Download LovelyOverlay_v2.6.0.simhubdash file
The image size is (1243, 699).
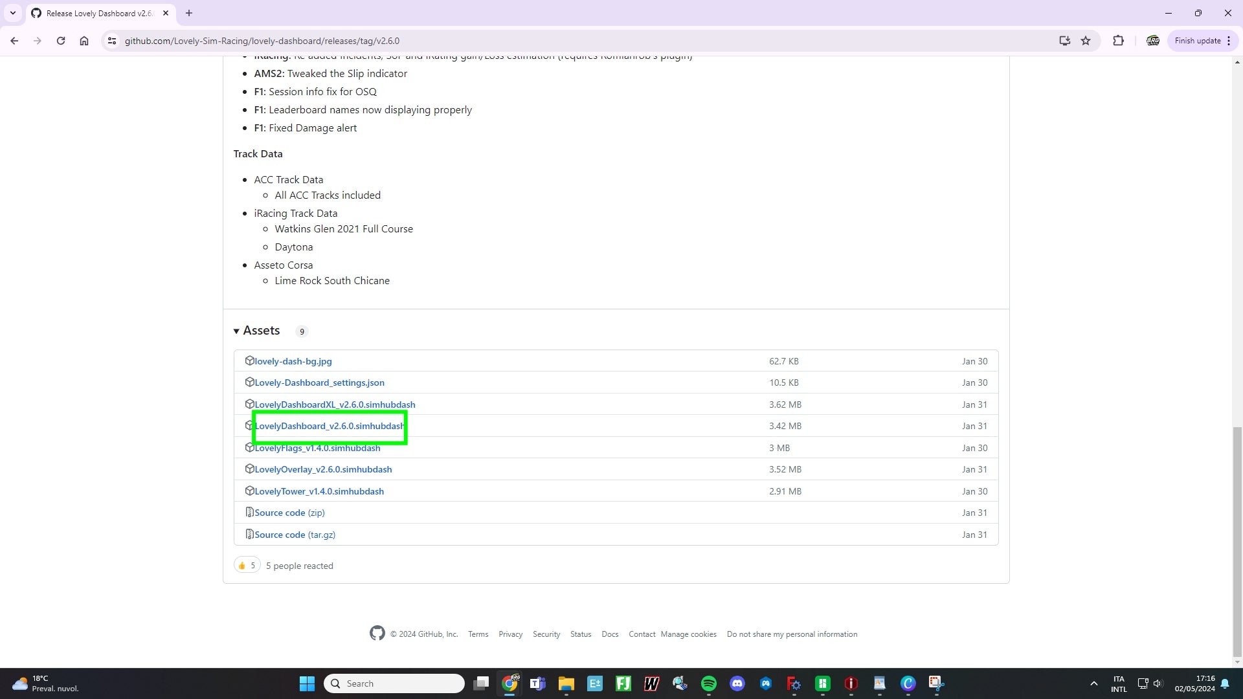point(323,469)
